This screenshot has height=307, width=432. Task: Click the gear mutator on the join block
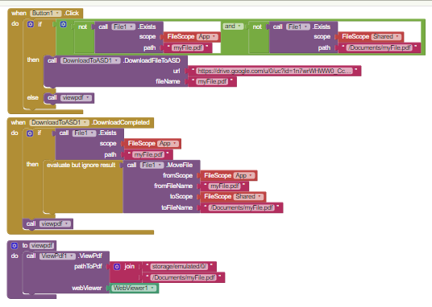point(117,267)
